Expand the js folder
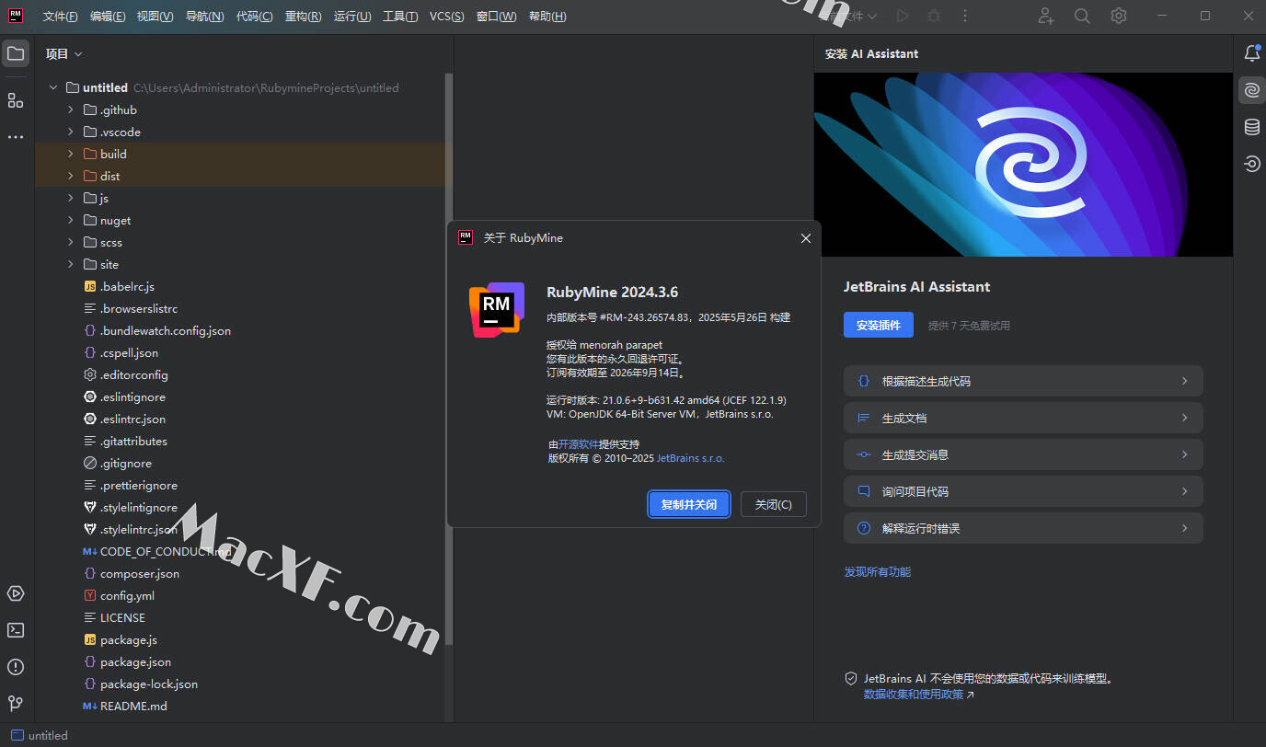 coord(70,198)
